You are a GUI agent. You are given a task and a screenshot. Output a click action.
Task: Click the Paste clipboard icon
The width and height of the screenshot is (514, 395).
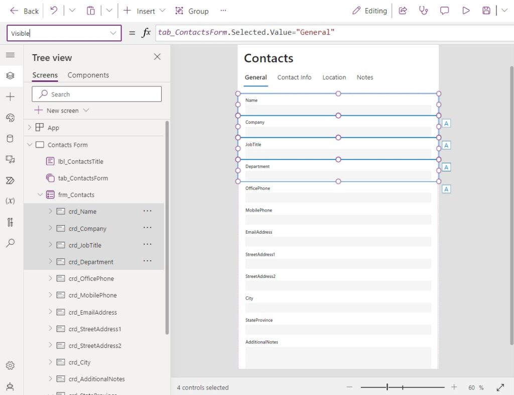click(90, 11)
